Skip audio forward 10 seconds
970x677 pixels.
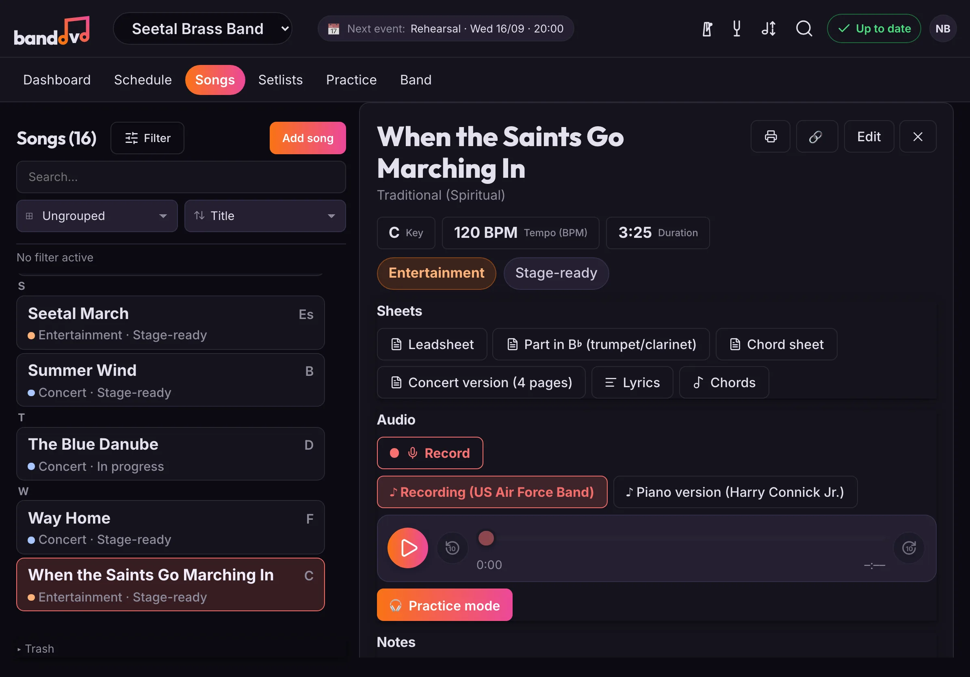point(909,548)
